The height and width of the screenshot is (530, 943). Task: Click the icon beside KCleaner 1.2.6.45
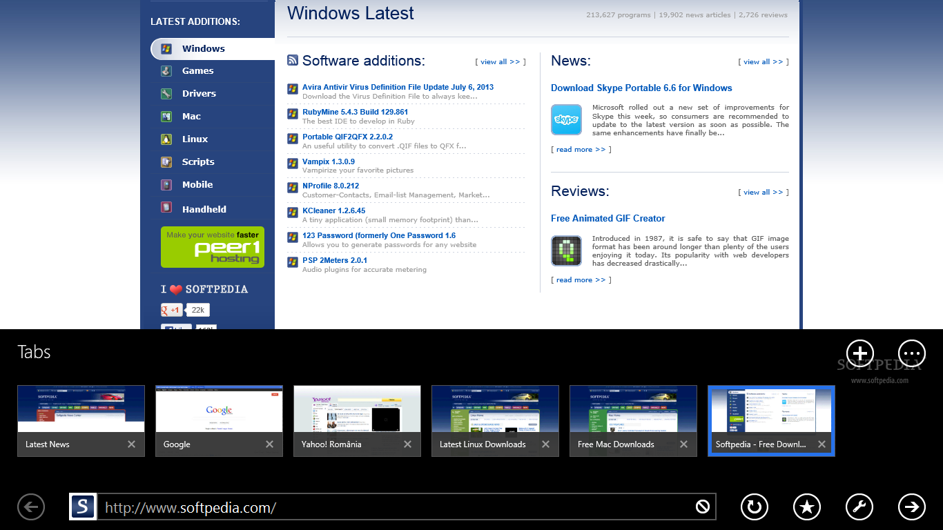tap(293, 211)
